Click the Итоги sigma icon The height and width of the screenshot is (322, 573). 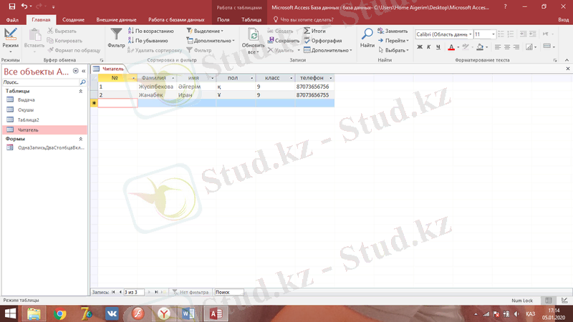(314, 31)
